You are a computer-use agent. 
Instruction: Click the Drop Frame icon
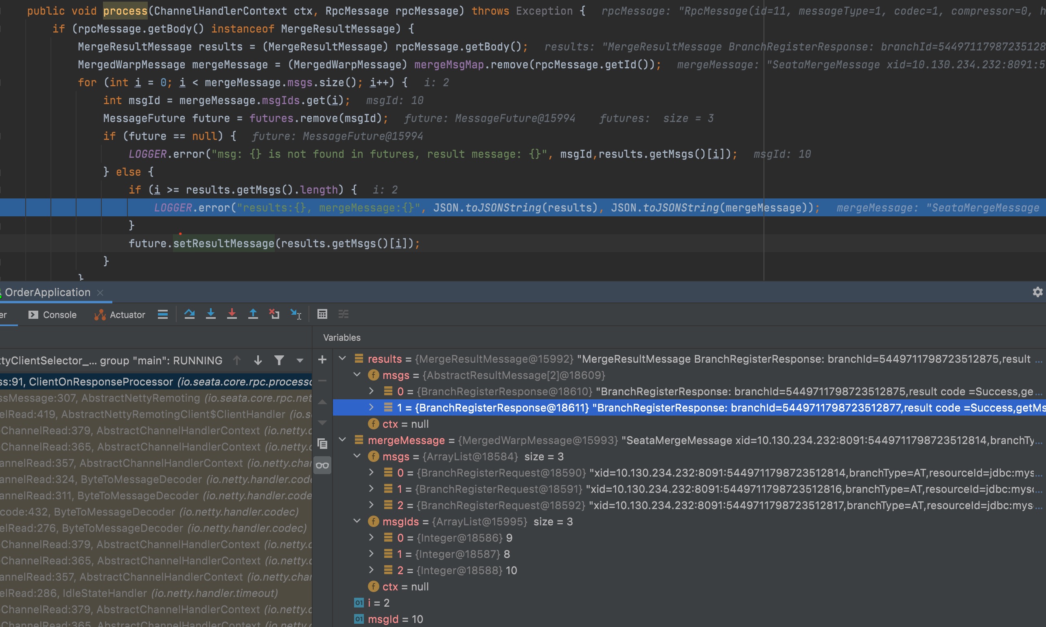(x=274, y=314)
